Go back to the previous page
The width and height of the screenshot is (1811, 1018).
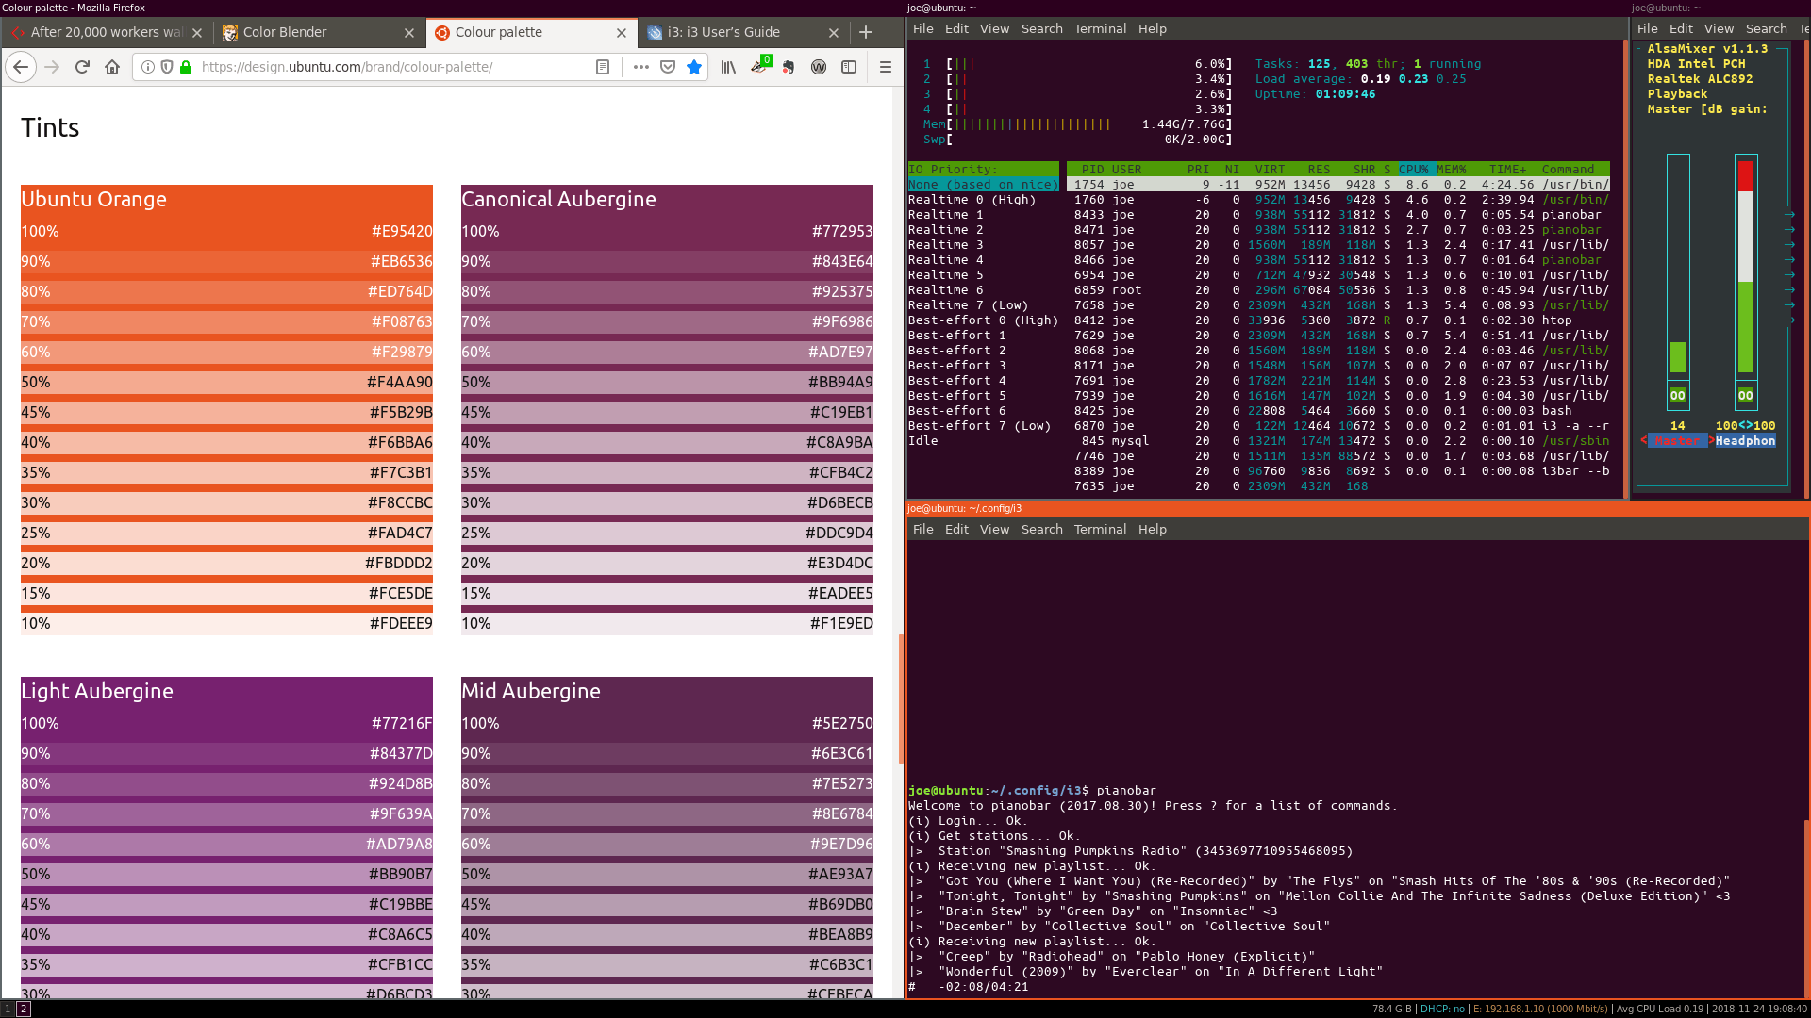pyautogui.click(x=21, y=67)
